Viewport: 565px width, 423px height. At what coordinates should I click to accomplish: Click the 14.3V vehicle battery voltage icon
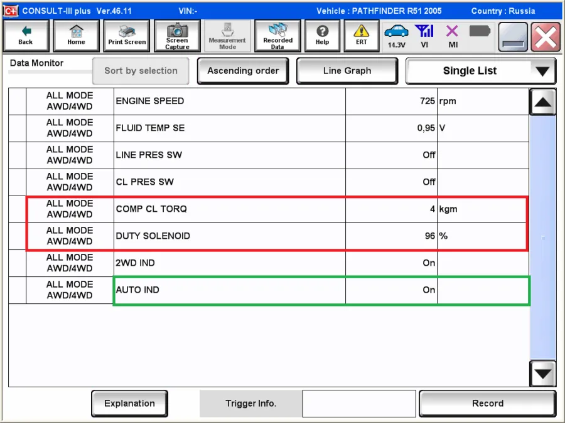tap(396, 36)
